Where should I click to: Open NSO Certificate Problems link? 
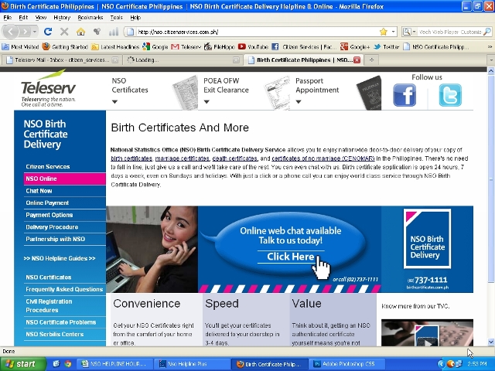[61, 322]
